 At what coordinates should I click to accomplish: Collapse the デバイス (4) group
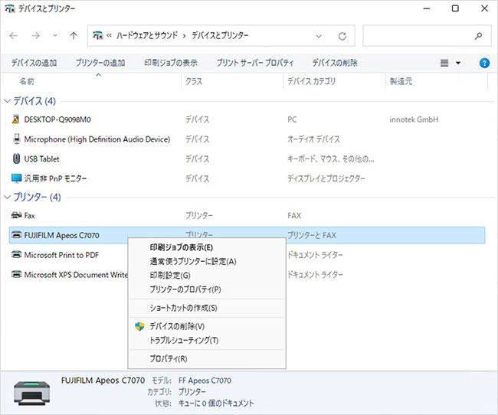8,101
